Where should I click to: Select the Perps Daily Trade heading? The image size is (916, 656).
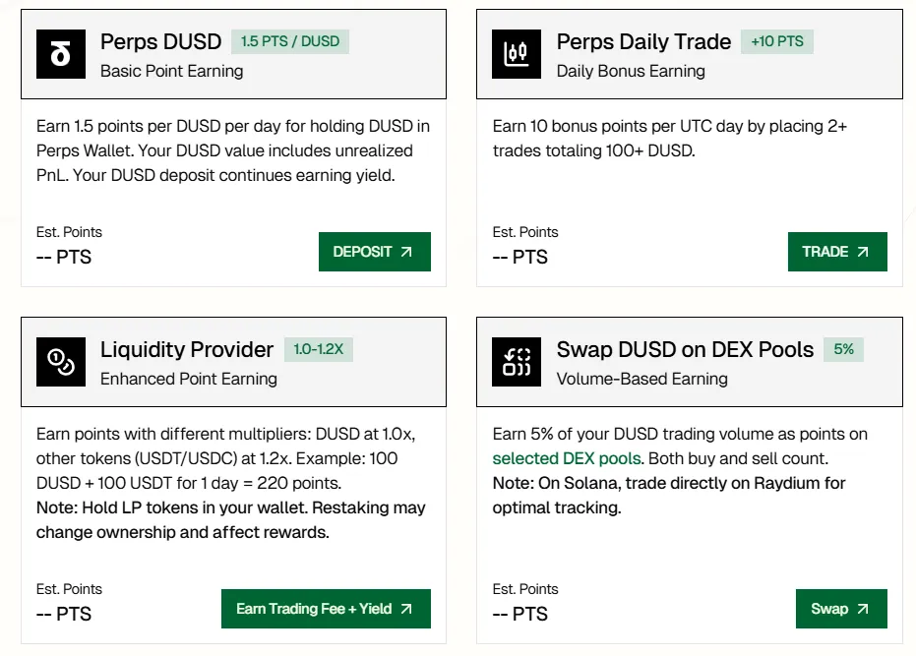[643, 41]
